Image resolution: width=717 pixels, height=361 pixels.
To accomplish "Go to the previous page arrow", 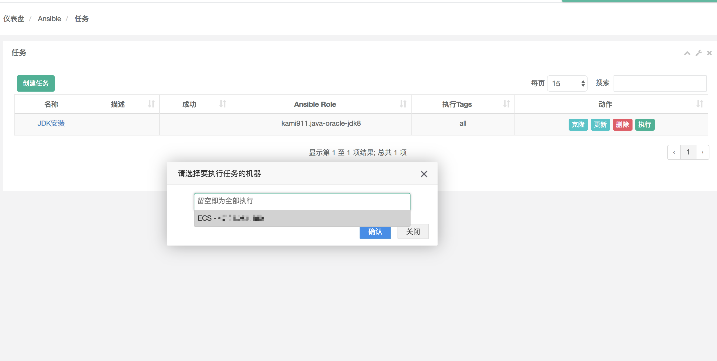I will (x=674, y=152).
